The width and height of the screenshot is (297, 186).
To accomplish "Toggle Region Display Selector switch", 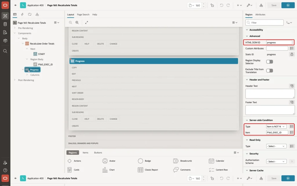I will point(269,62).
